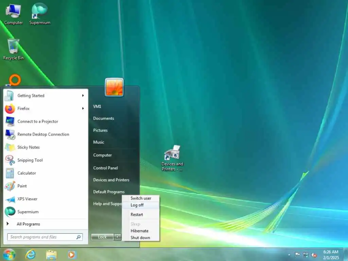This screenshot has width=348, height=261.
Task: Choose Restart from power menu
Action: 141,215
